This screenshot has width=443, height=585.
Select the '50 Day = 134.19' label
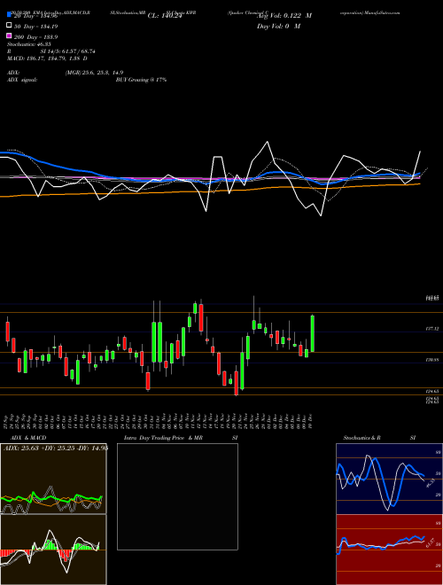pyautogui.click(x=36, y=27)
